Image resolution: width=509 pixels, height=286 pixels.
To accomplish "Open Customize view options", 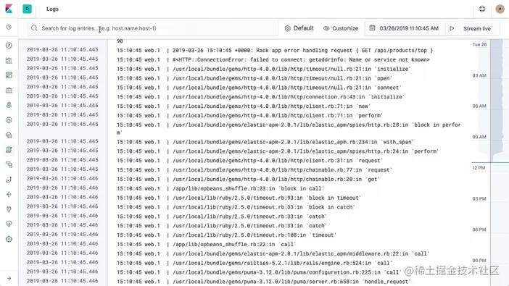I will tap(341, 28).
